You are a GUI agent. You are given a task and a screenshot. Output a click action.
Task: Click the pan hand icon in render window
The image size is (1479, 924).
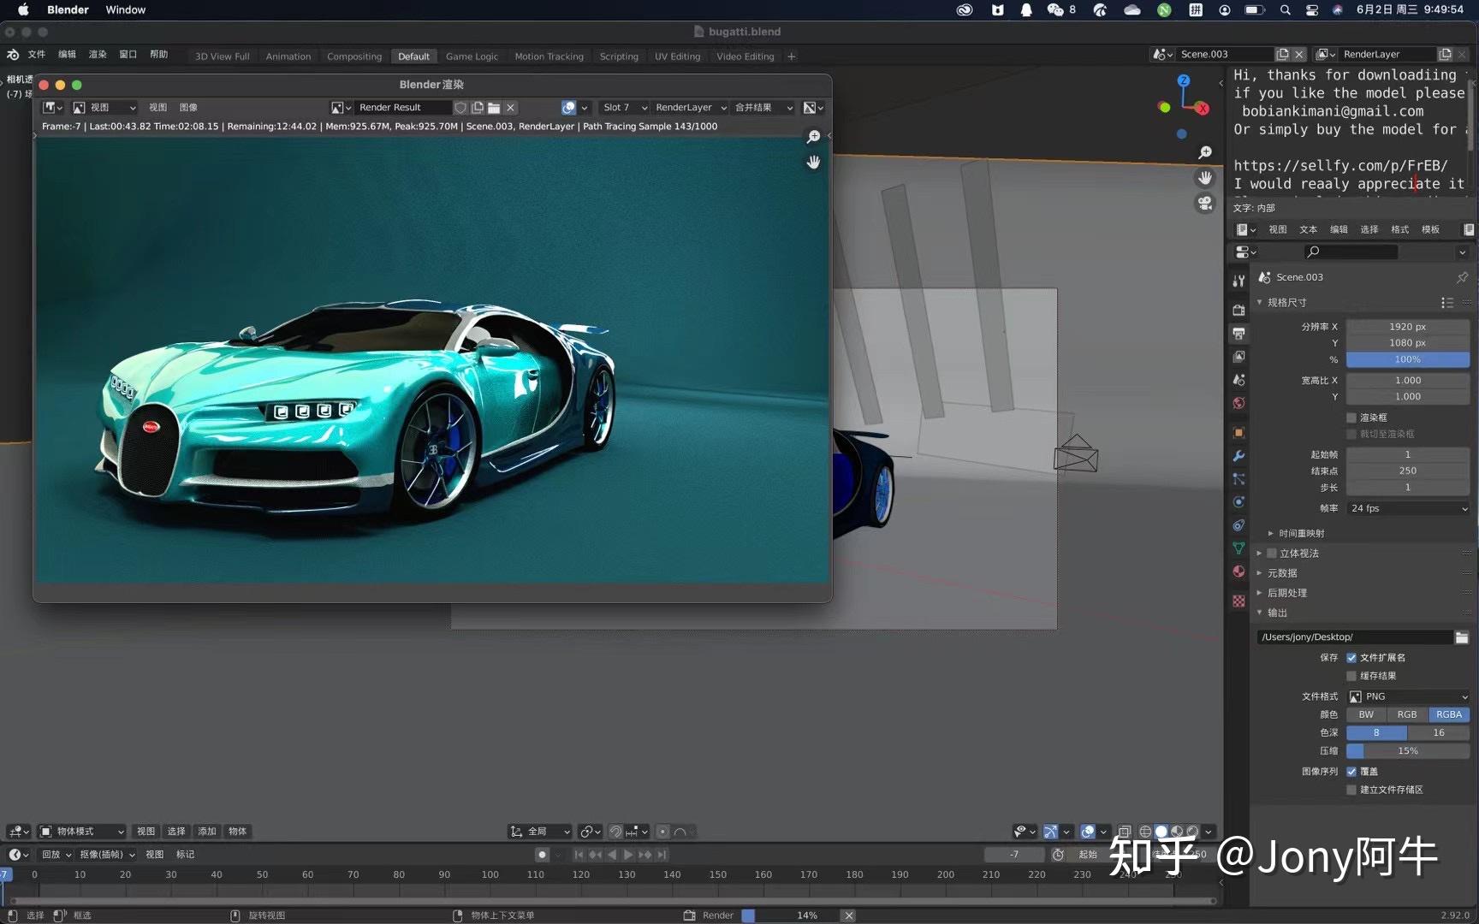(813, 162)
